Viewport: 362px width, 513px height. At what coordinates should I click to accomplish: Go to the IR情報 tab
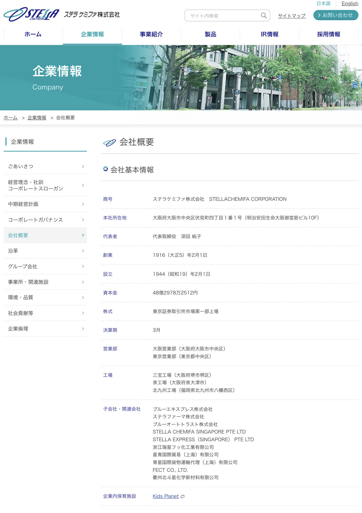[269, 34]
